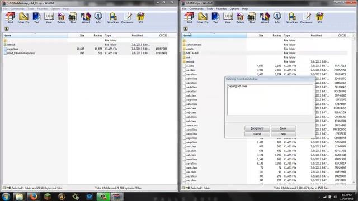Click Info icon in right 1.6.2Mod.jar window
Screen dimensions: 358x201
(x=277, y=18)
